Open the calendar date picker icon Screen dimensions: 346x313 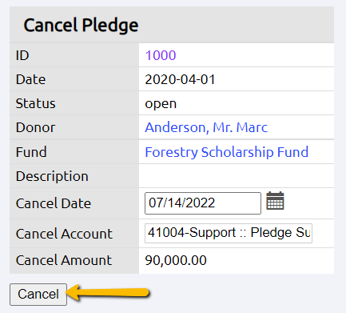275,201
